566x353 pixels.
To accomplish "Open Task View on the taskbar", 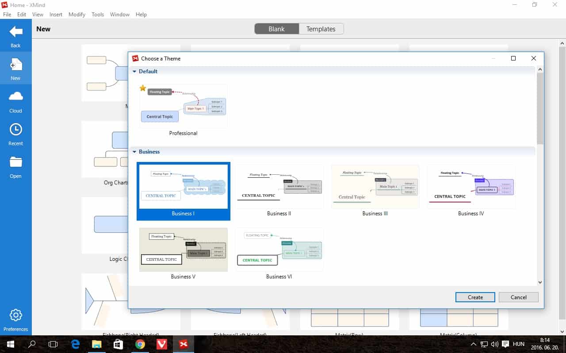I will 53,344.
